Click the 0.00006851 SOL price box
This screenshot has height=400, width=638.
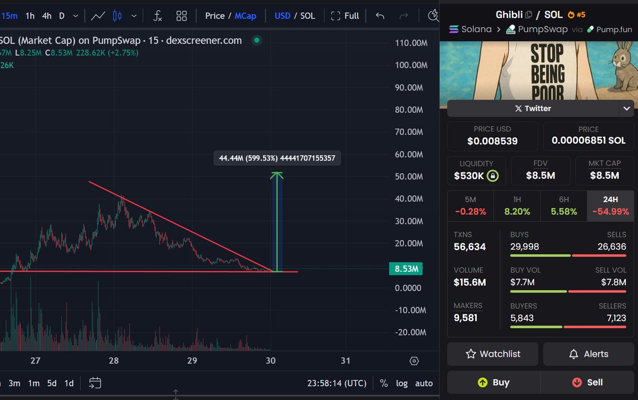[589, 136]
